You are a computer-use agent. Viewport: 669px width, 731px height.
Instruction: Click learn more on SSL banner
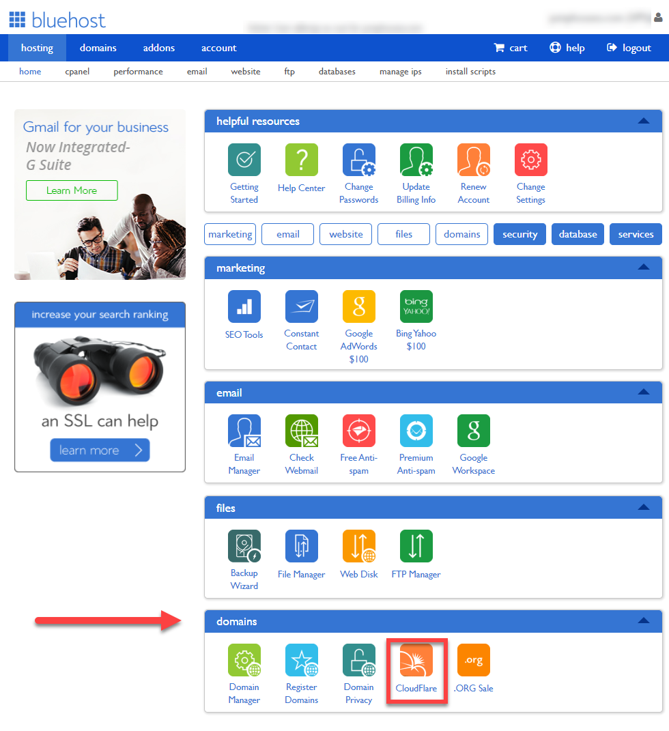[100, 450]
